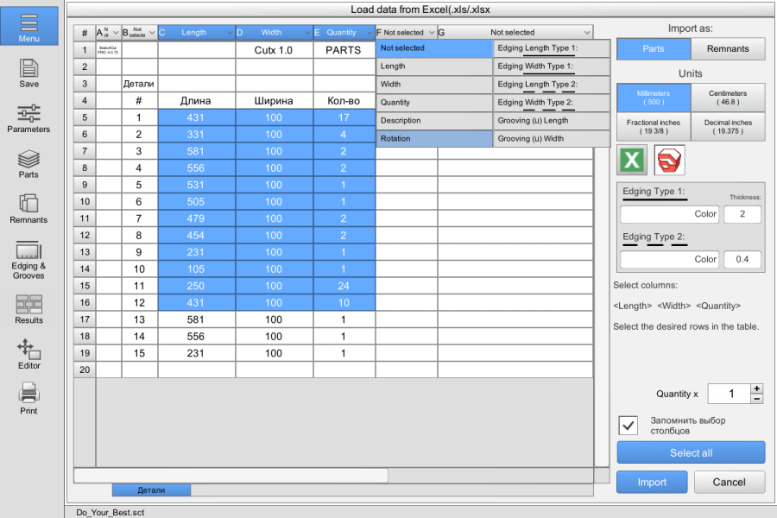This screenshot has width=777, height=518.
Task: Edit Edging Type 1 thickness field
Action: coord(742,214)
